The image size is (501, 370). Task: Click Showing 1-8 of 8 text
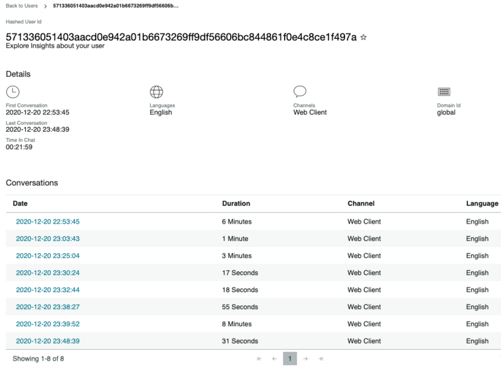pos(38,359)
